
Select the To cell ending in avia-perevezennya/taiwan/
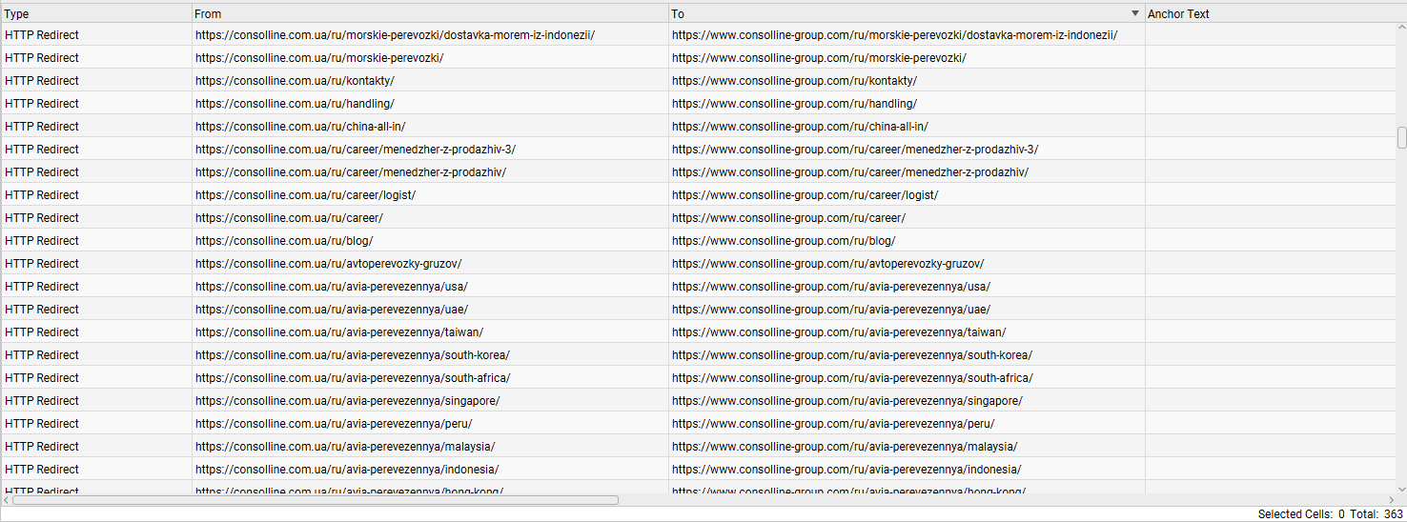[907, 331]
